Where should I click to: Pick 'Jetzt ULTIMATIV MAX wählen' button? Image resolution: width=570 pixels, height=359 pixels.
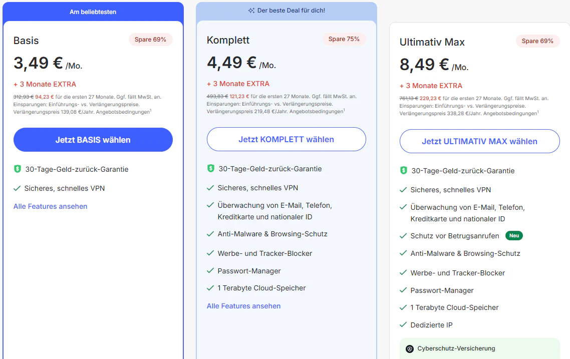[x=479, y=141]
